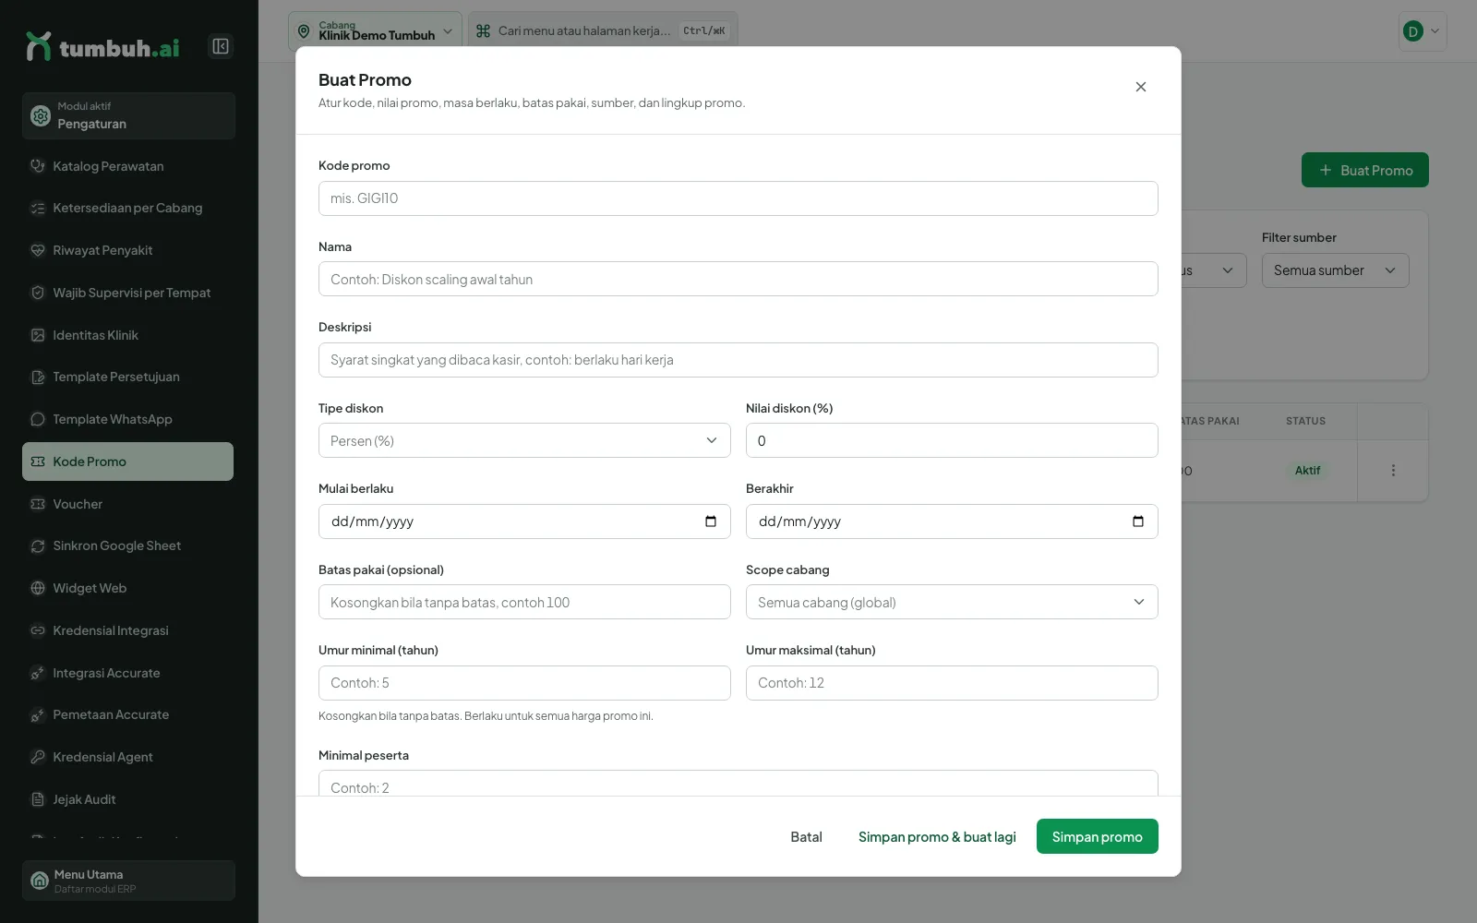Click the Modul aktif Pengaturan card
Viewport: 1477px width, 923px height.
128,115
